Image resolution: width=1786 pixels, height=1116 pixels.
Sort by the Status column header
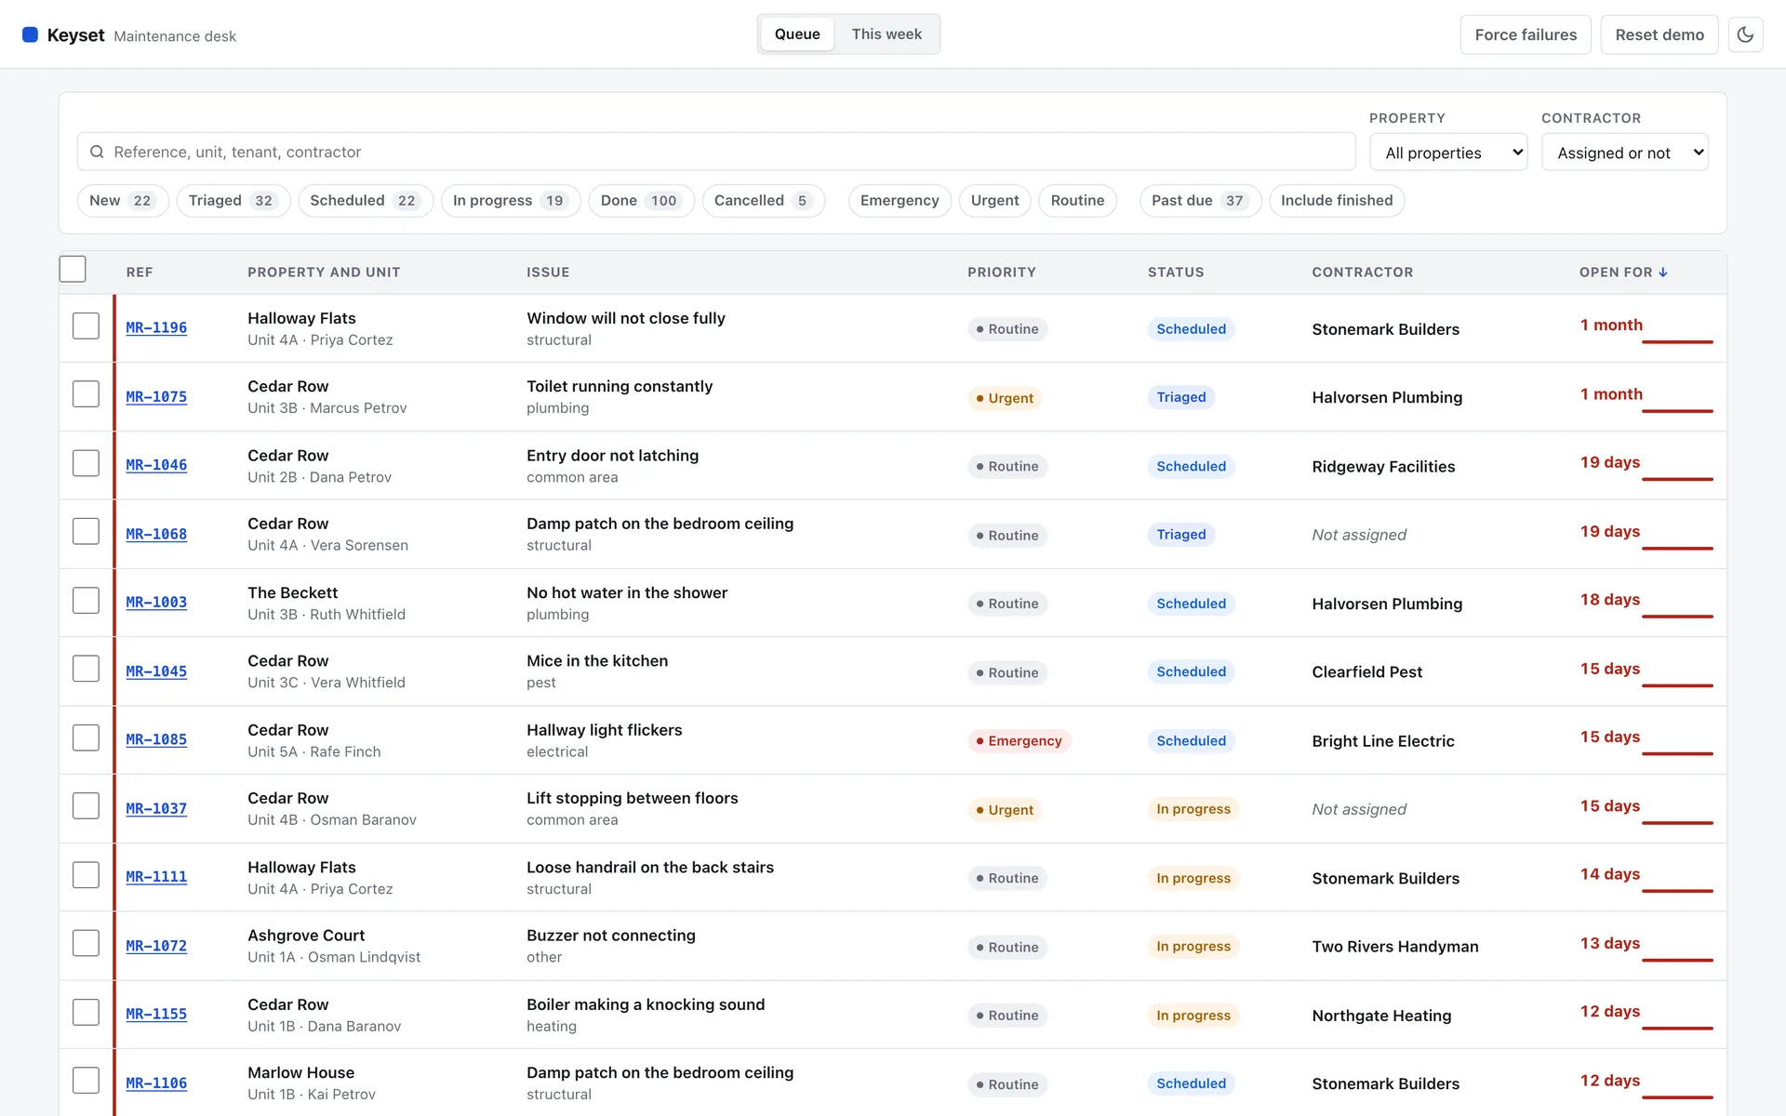point(1176,272)
